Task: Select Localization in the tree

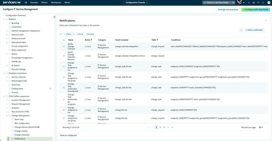Action: [x=16, y=27]
